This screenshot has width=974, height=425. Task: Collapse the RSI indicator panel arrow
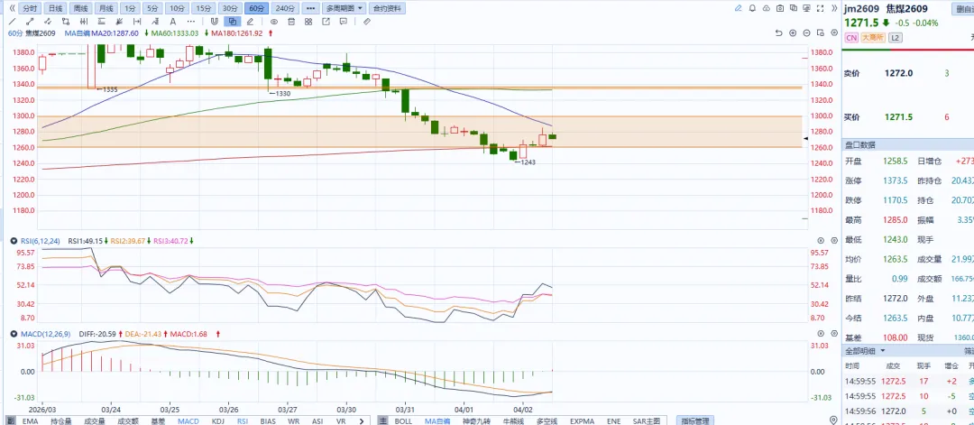click(13, 240)
